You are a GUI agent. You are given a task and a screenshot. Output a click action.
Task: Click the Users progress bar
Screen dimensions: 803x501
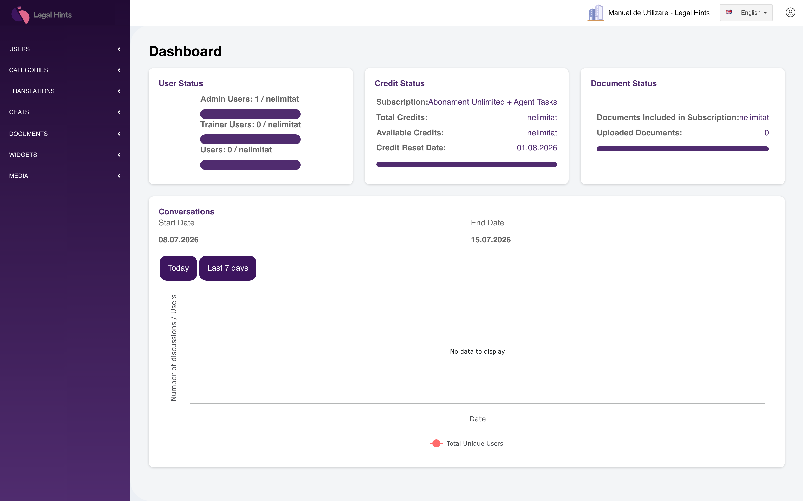click(x=250, y=165)
